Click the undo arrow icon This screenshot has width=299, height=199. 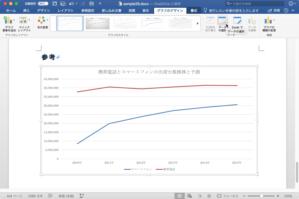pos(71,4)
